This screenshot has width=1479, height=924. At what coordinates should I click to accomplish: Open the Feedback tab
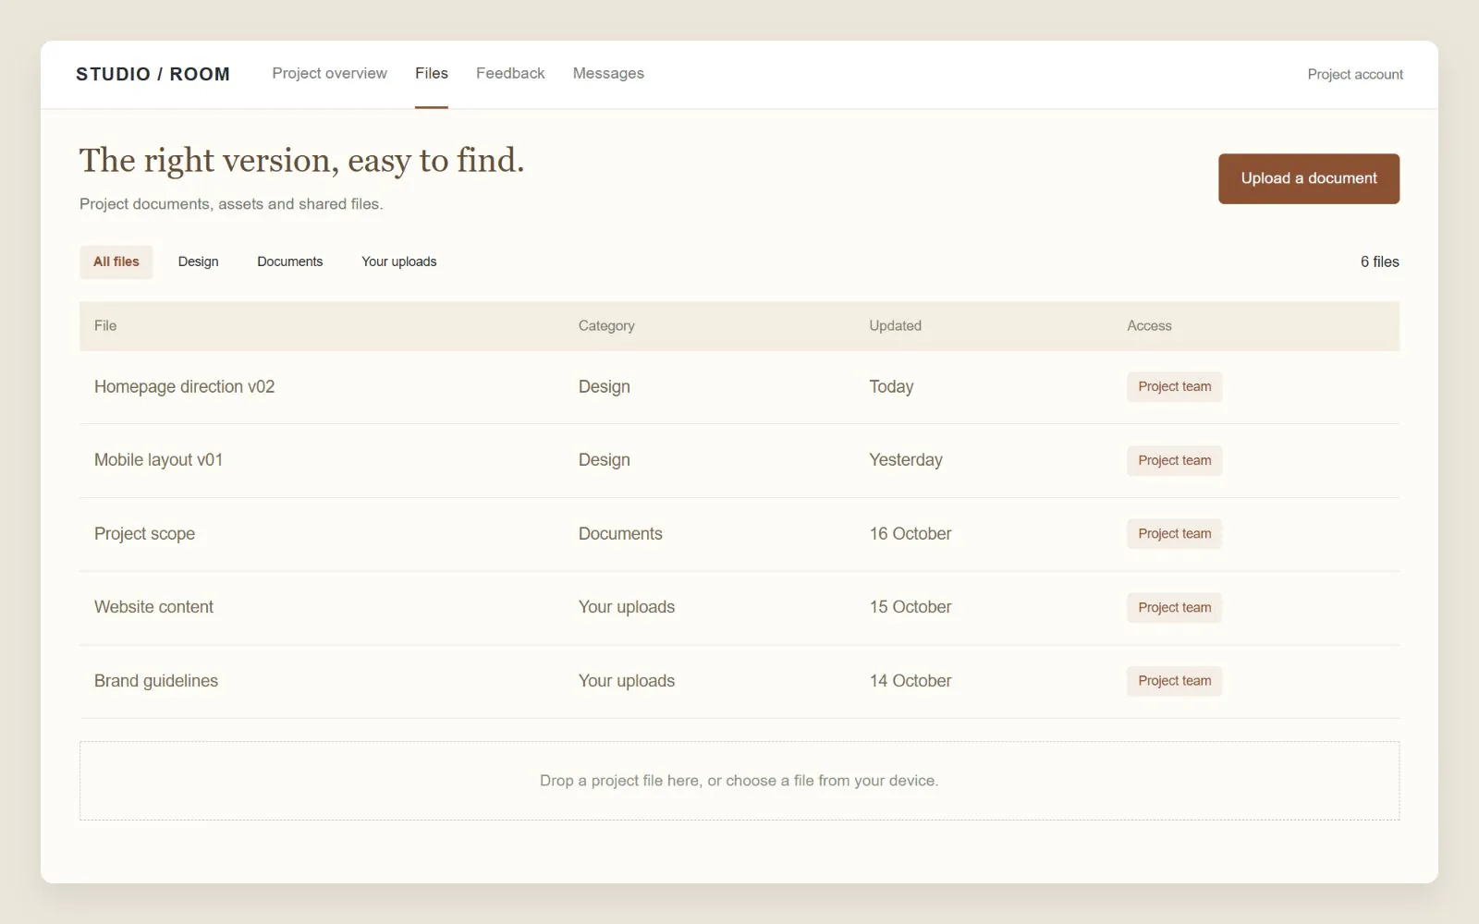(510, 73)
